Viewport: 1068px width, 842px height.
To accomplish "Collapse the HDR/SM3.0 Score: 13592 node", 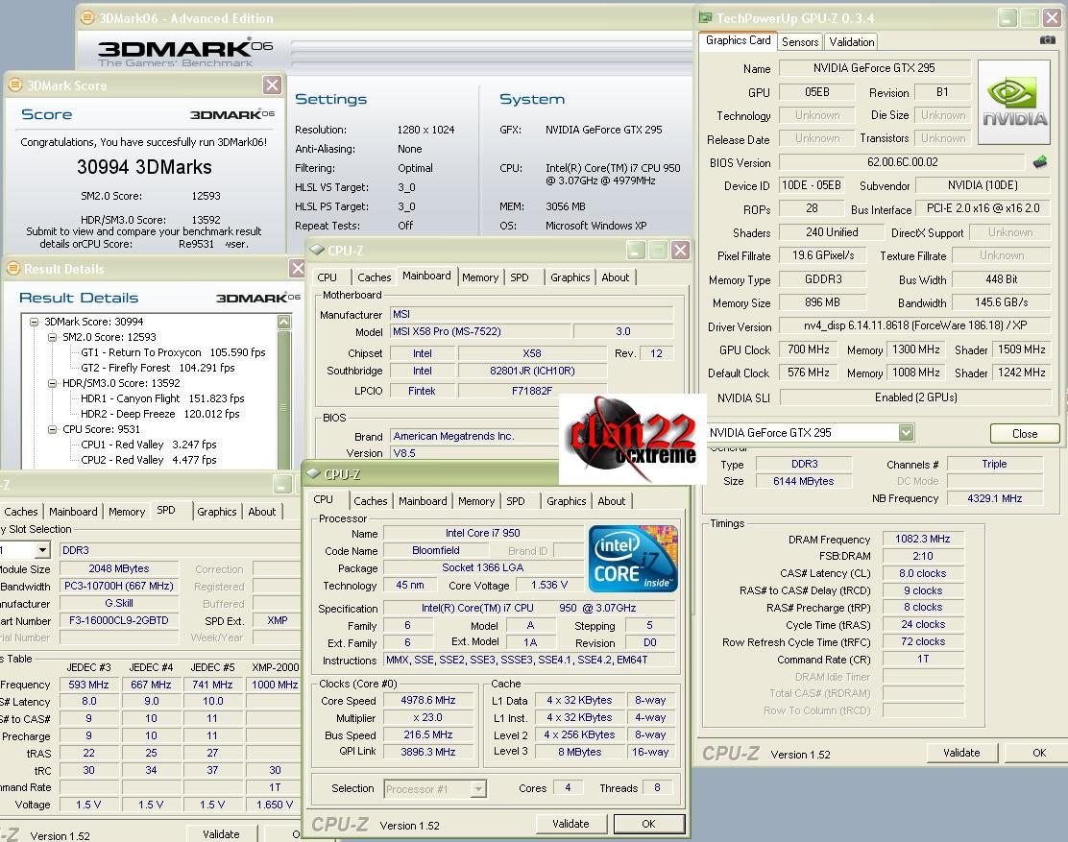I will [52, 383].
